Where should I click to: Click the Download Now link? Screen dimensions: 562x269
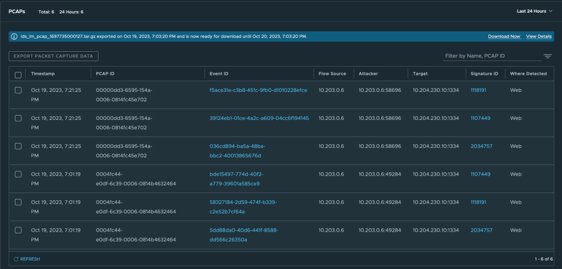tap(504, 36)
